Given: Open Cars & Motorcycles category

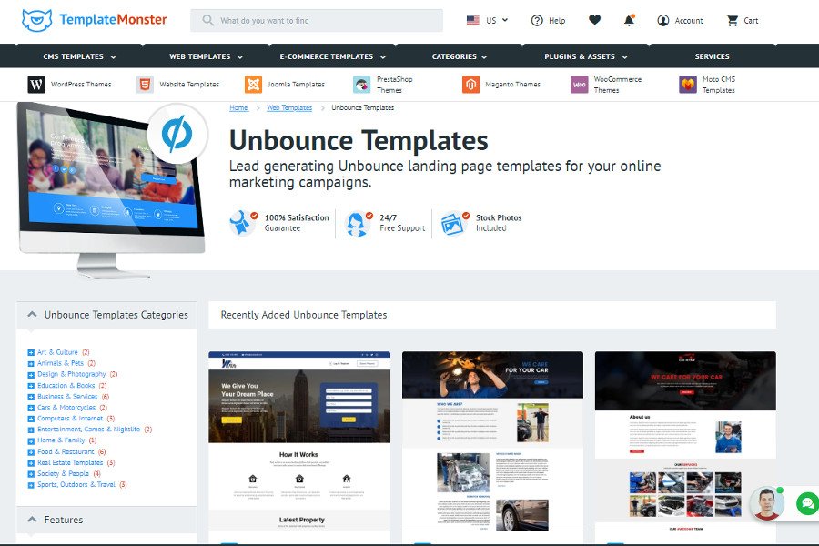Looking at the screenshot, I should click(66, 408).
